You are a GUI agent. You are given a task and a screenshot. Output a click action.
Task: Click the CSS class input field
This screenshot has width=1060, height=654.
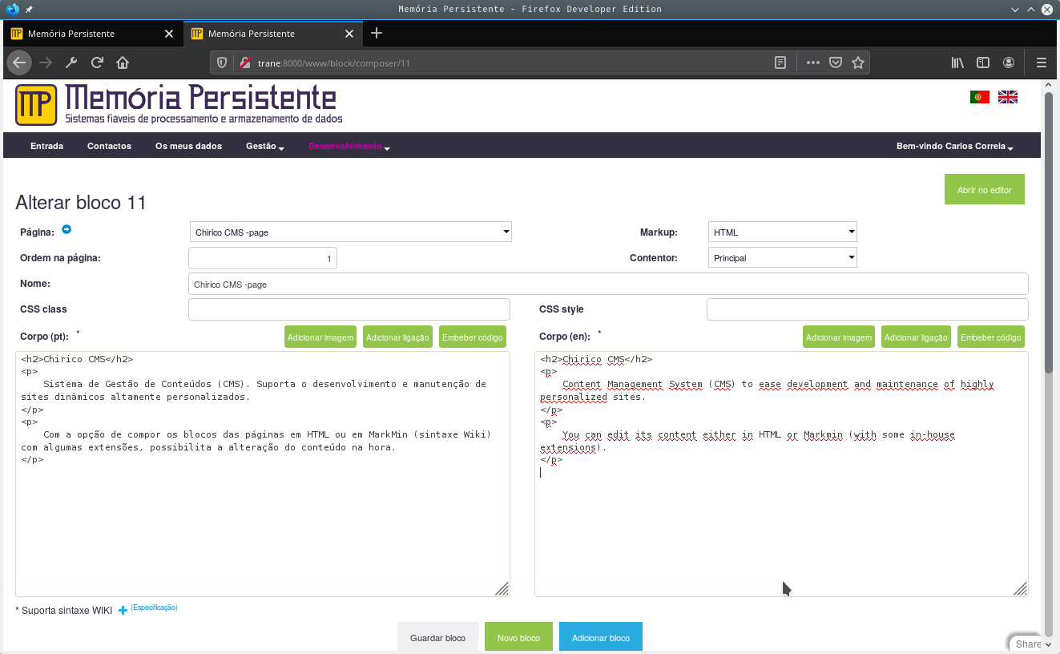point(349,309)
